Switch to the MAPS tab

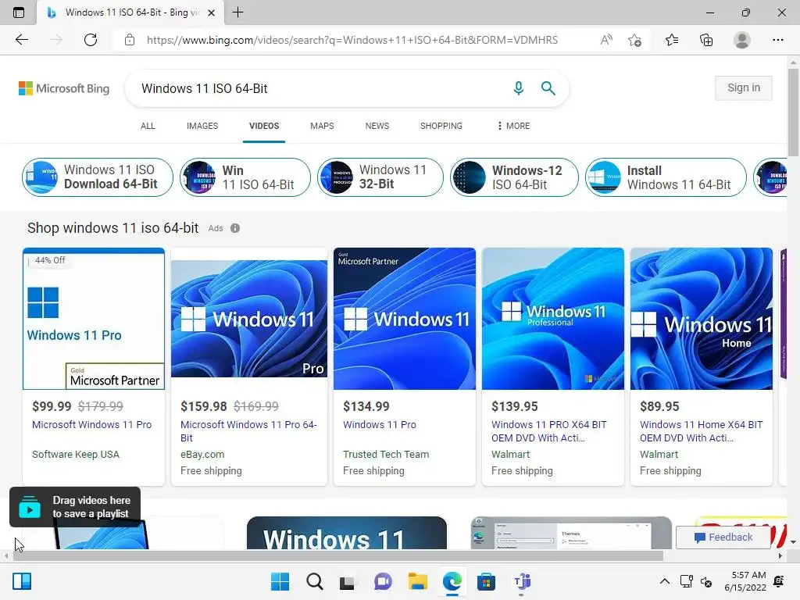tap(322, 126)
